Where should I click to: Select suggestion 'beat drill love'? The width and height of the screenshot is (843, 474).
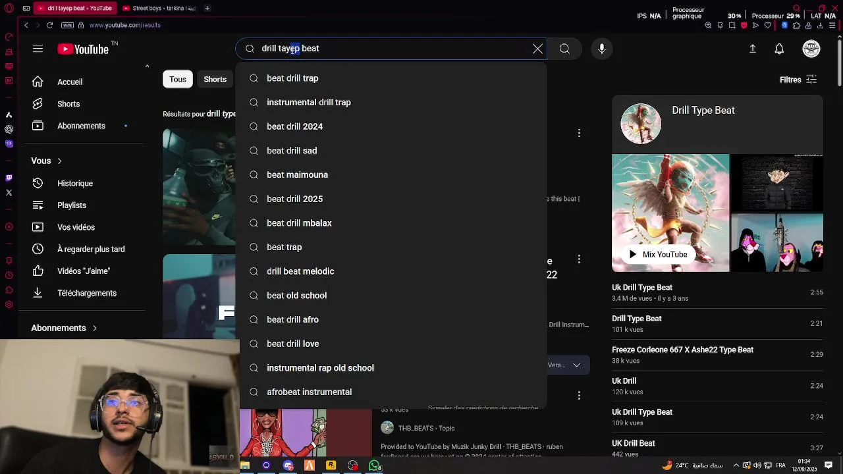(x=393, y=344)
